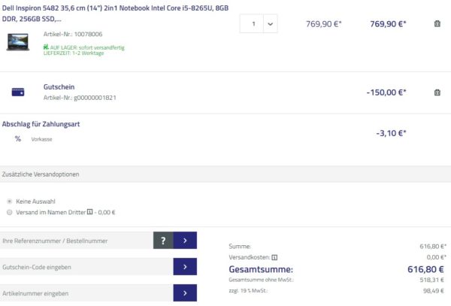This screenshot has width=451, height=306.
Task: Open the quantity dropdown for the notebook
Action: tap(270, 24)
